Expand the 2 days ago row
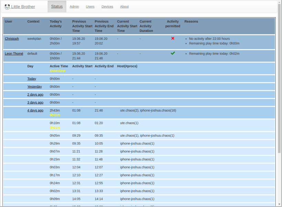Viewport: 282px width, 207px height. [x=35, y=94]
